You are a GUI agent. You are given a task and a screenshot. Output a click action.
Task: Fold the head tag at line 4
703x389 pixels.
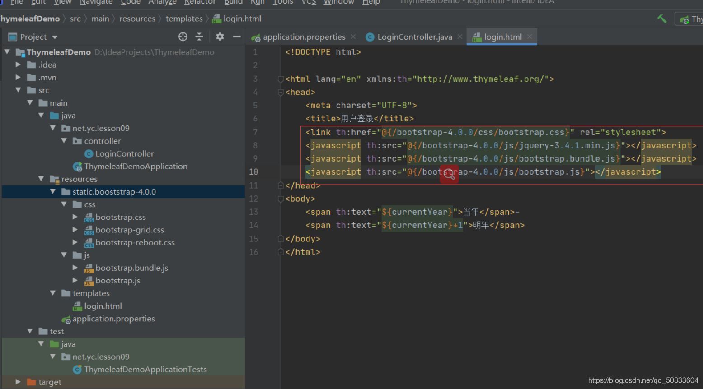[x=281, y=92]
